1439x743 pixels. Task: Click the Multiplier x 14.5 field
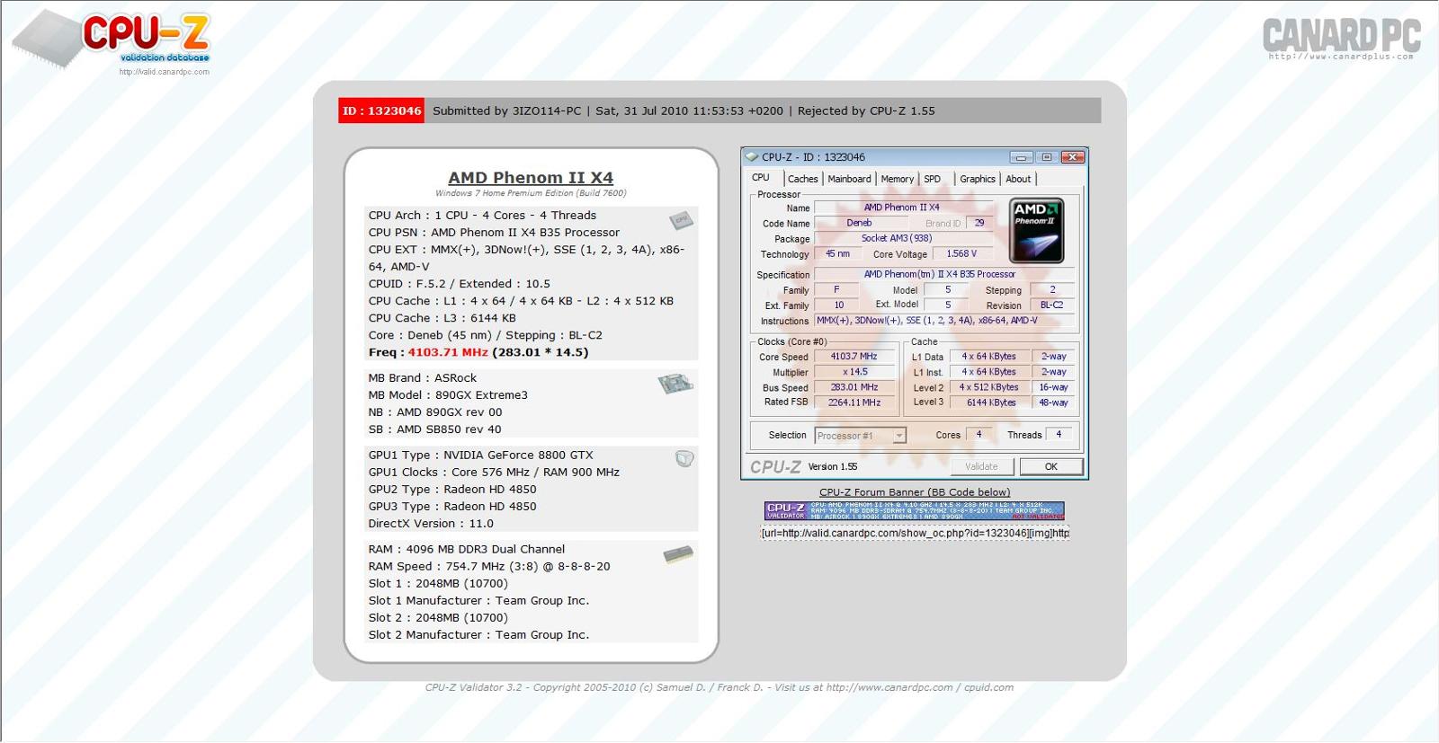(854, 372)
